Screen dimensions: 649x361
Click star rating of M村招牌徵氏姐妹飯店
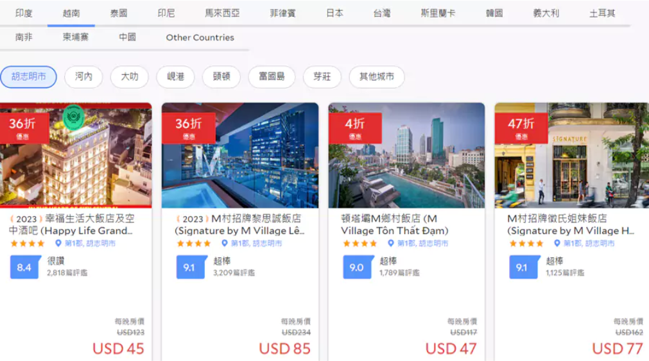526,244
